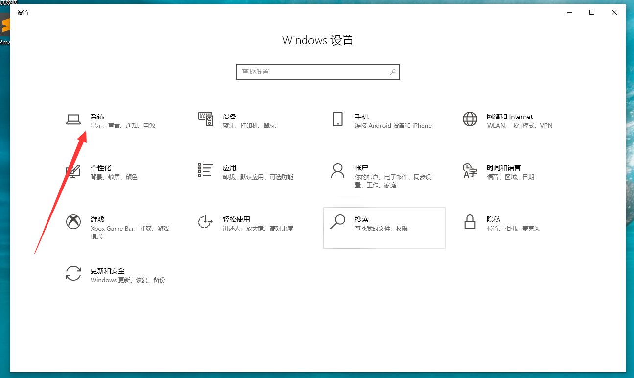Click the 应用 list icon
Image resolution: width=634 pixels, height=378 pixels.
pos(206,170)
